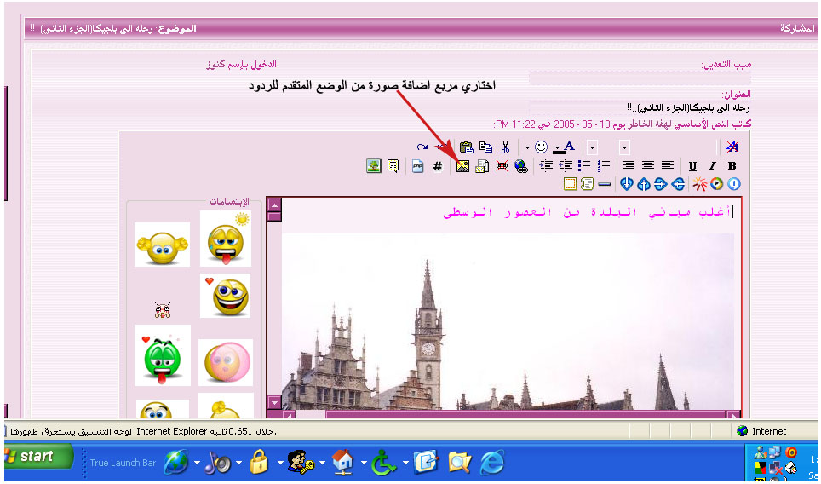Toggle Underline formatting
Viewport: 821px width, 484px height.
[692, 166]
